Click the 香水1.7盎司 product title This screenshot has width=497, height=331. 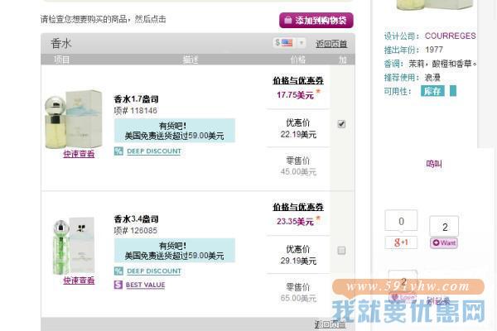[137, 99]
